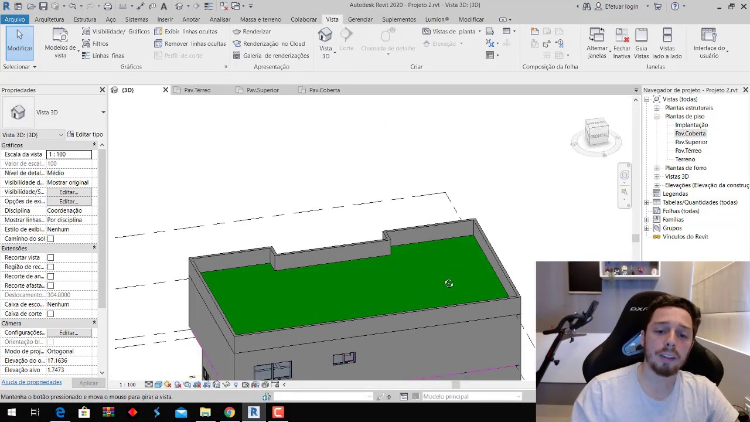This screenshot has width=750, height=422.
Task: Enable the Caixa de corte checkbox
Action: (x=50, y=314)
